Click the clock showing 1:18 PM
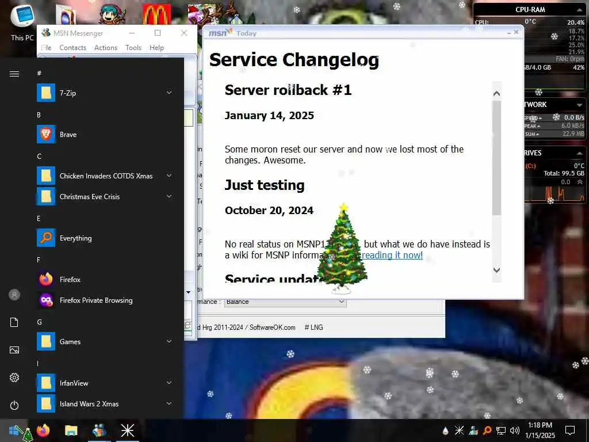This screenshot has height=442, width=589. click(540, 425)
